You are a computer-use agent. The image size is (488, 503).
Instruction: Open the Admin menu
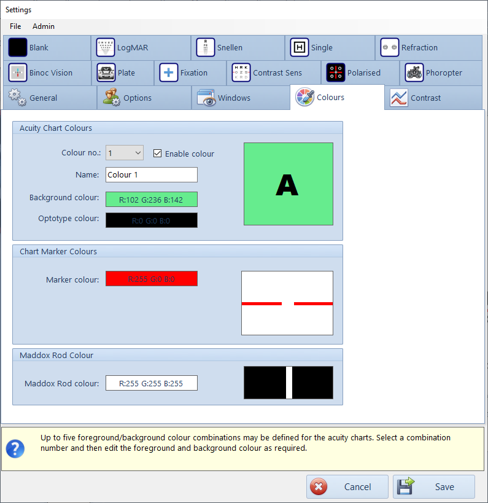point(44,26)
